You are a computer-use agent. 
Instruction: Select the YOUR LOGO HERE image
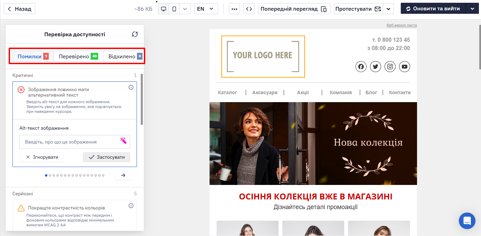click(x=263, y=56)
